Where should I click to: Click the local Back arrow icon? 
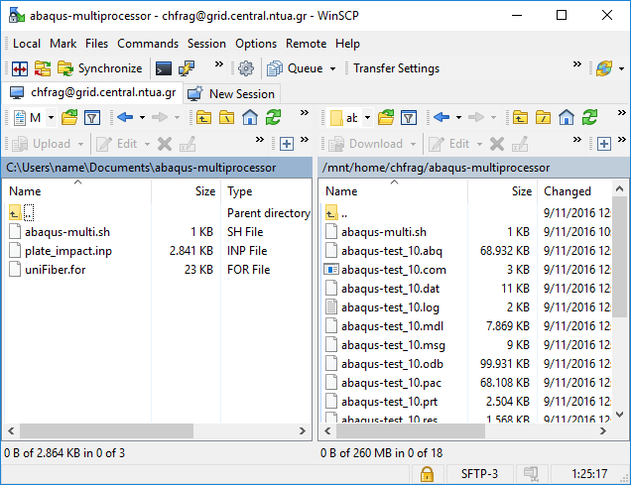coord(125,118)
